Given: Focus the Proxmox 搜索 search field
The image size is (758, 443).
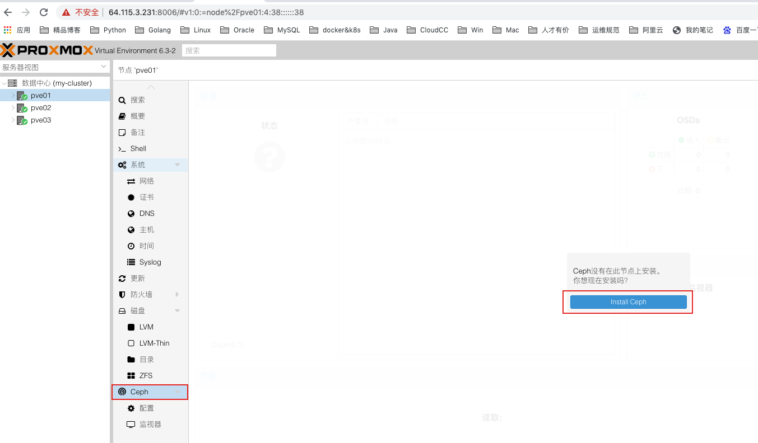Looking at the screenshot, I should coord(229,50).
